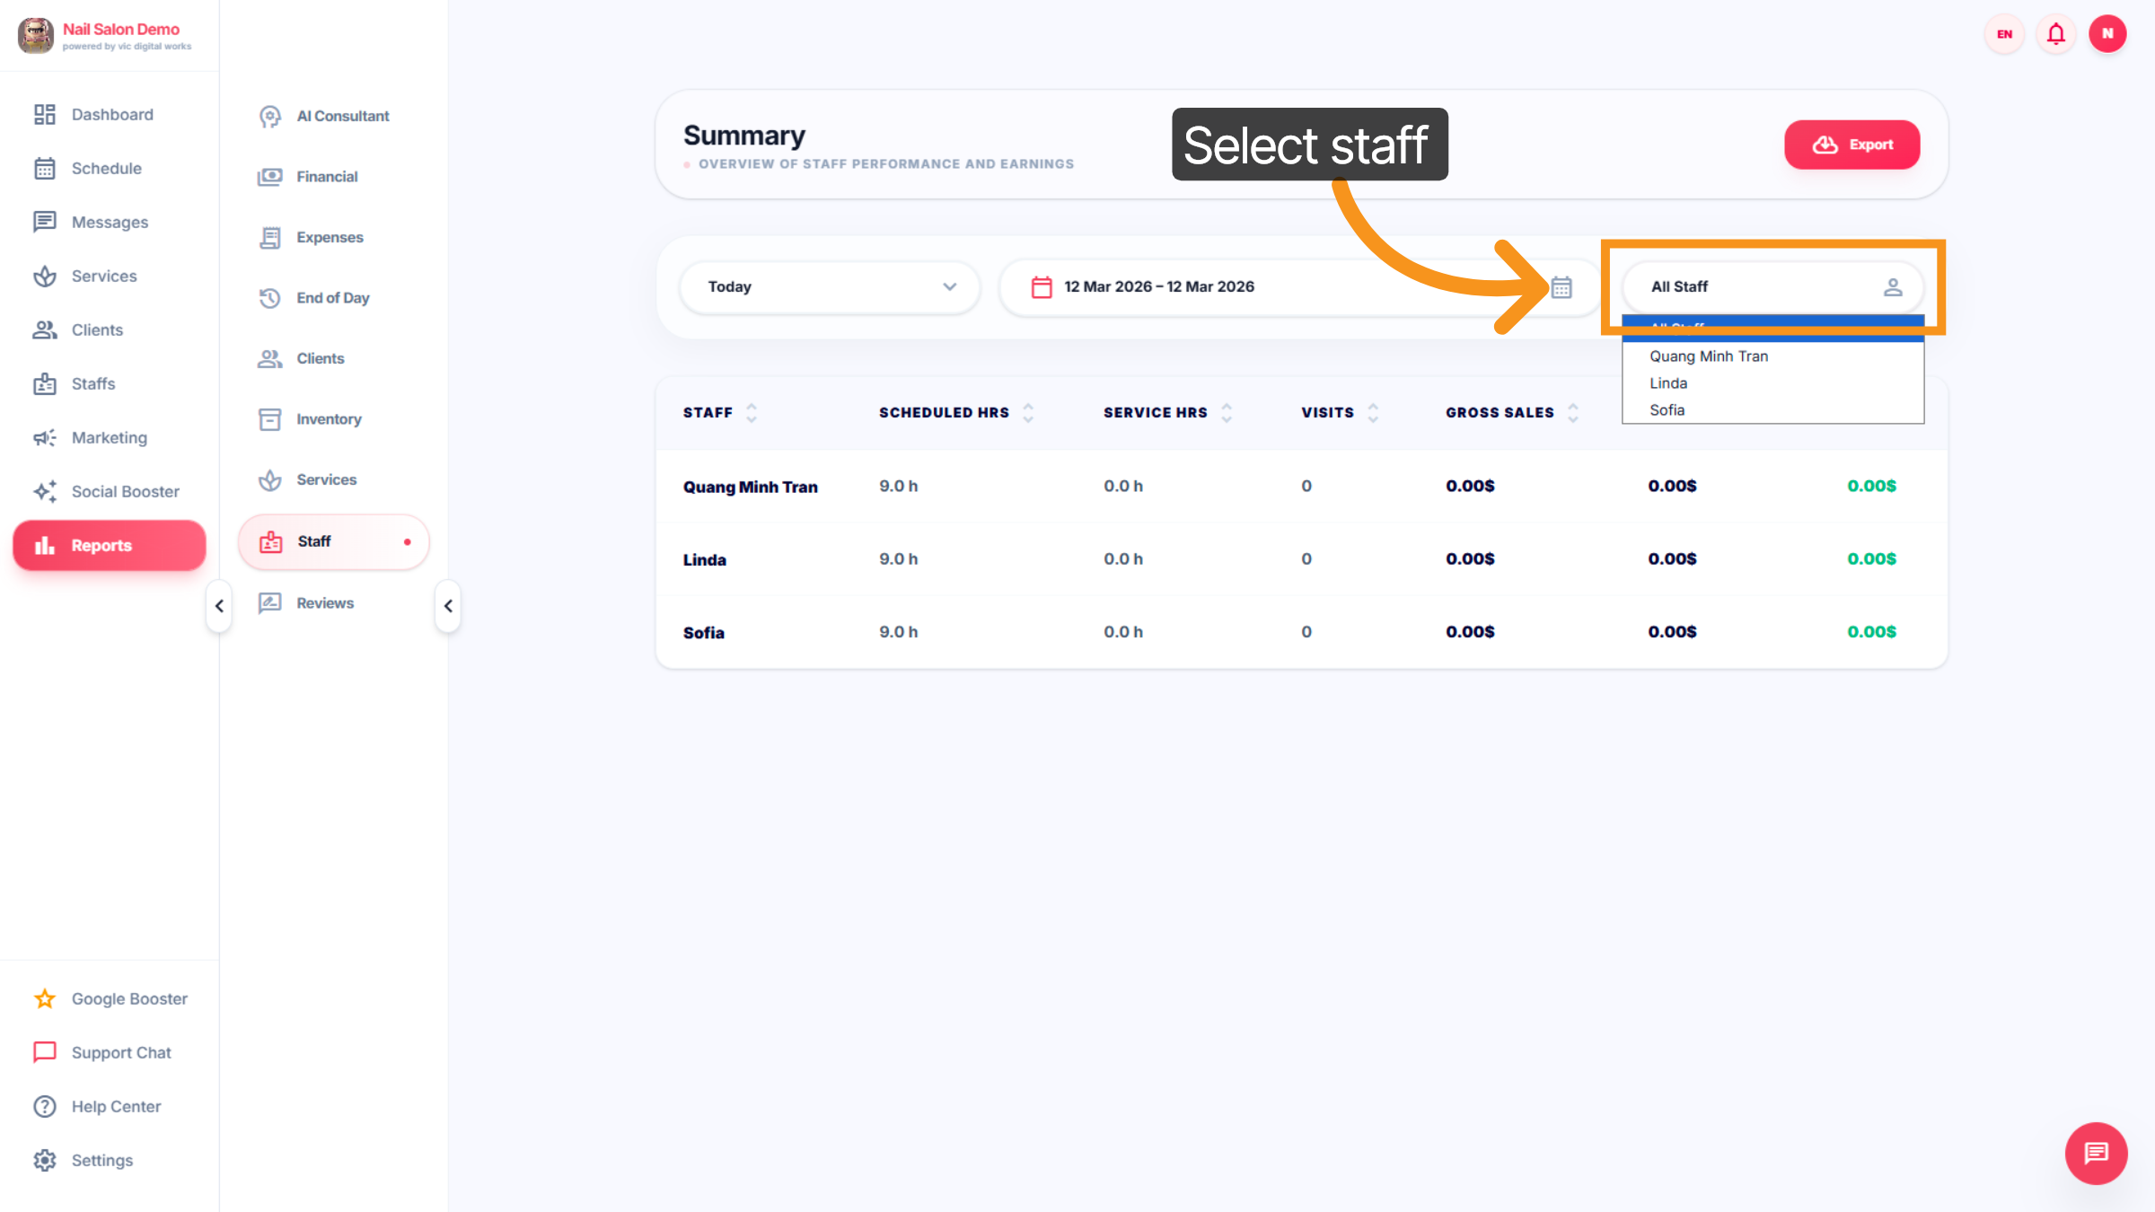Switch to the Staff report tab
Viewport: 2155px width, 1212px height.
tap(313, 541)
